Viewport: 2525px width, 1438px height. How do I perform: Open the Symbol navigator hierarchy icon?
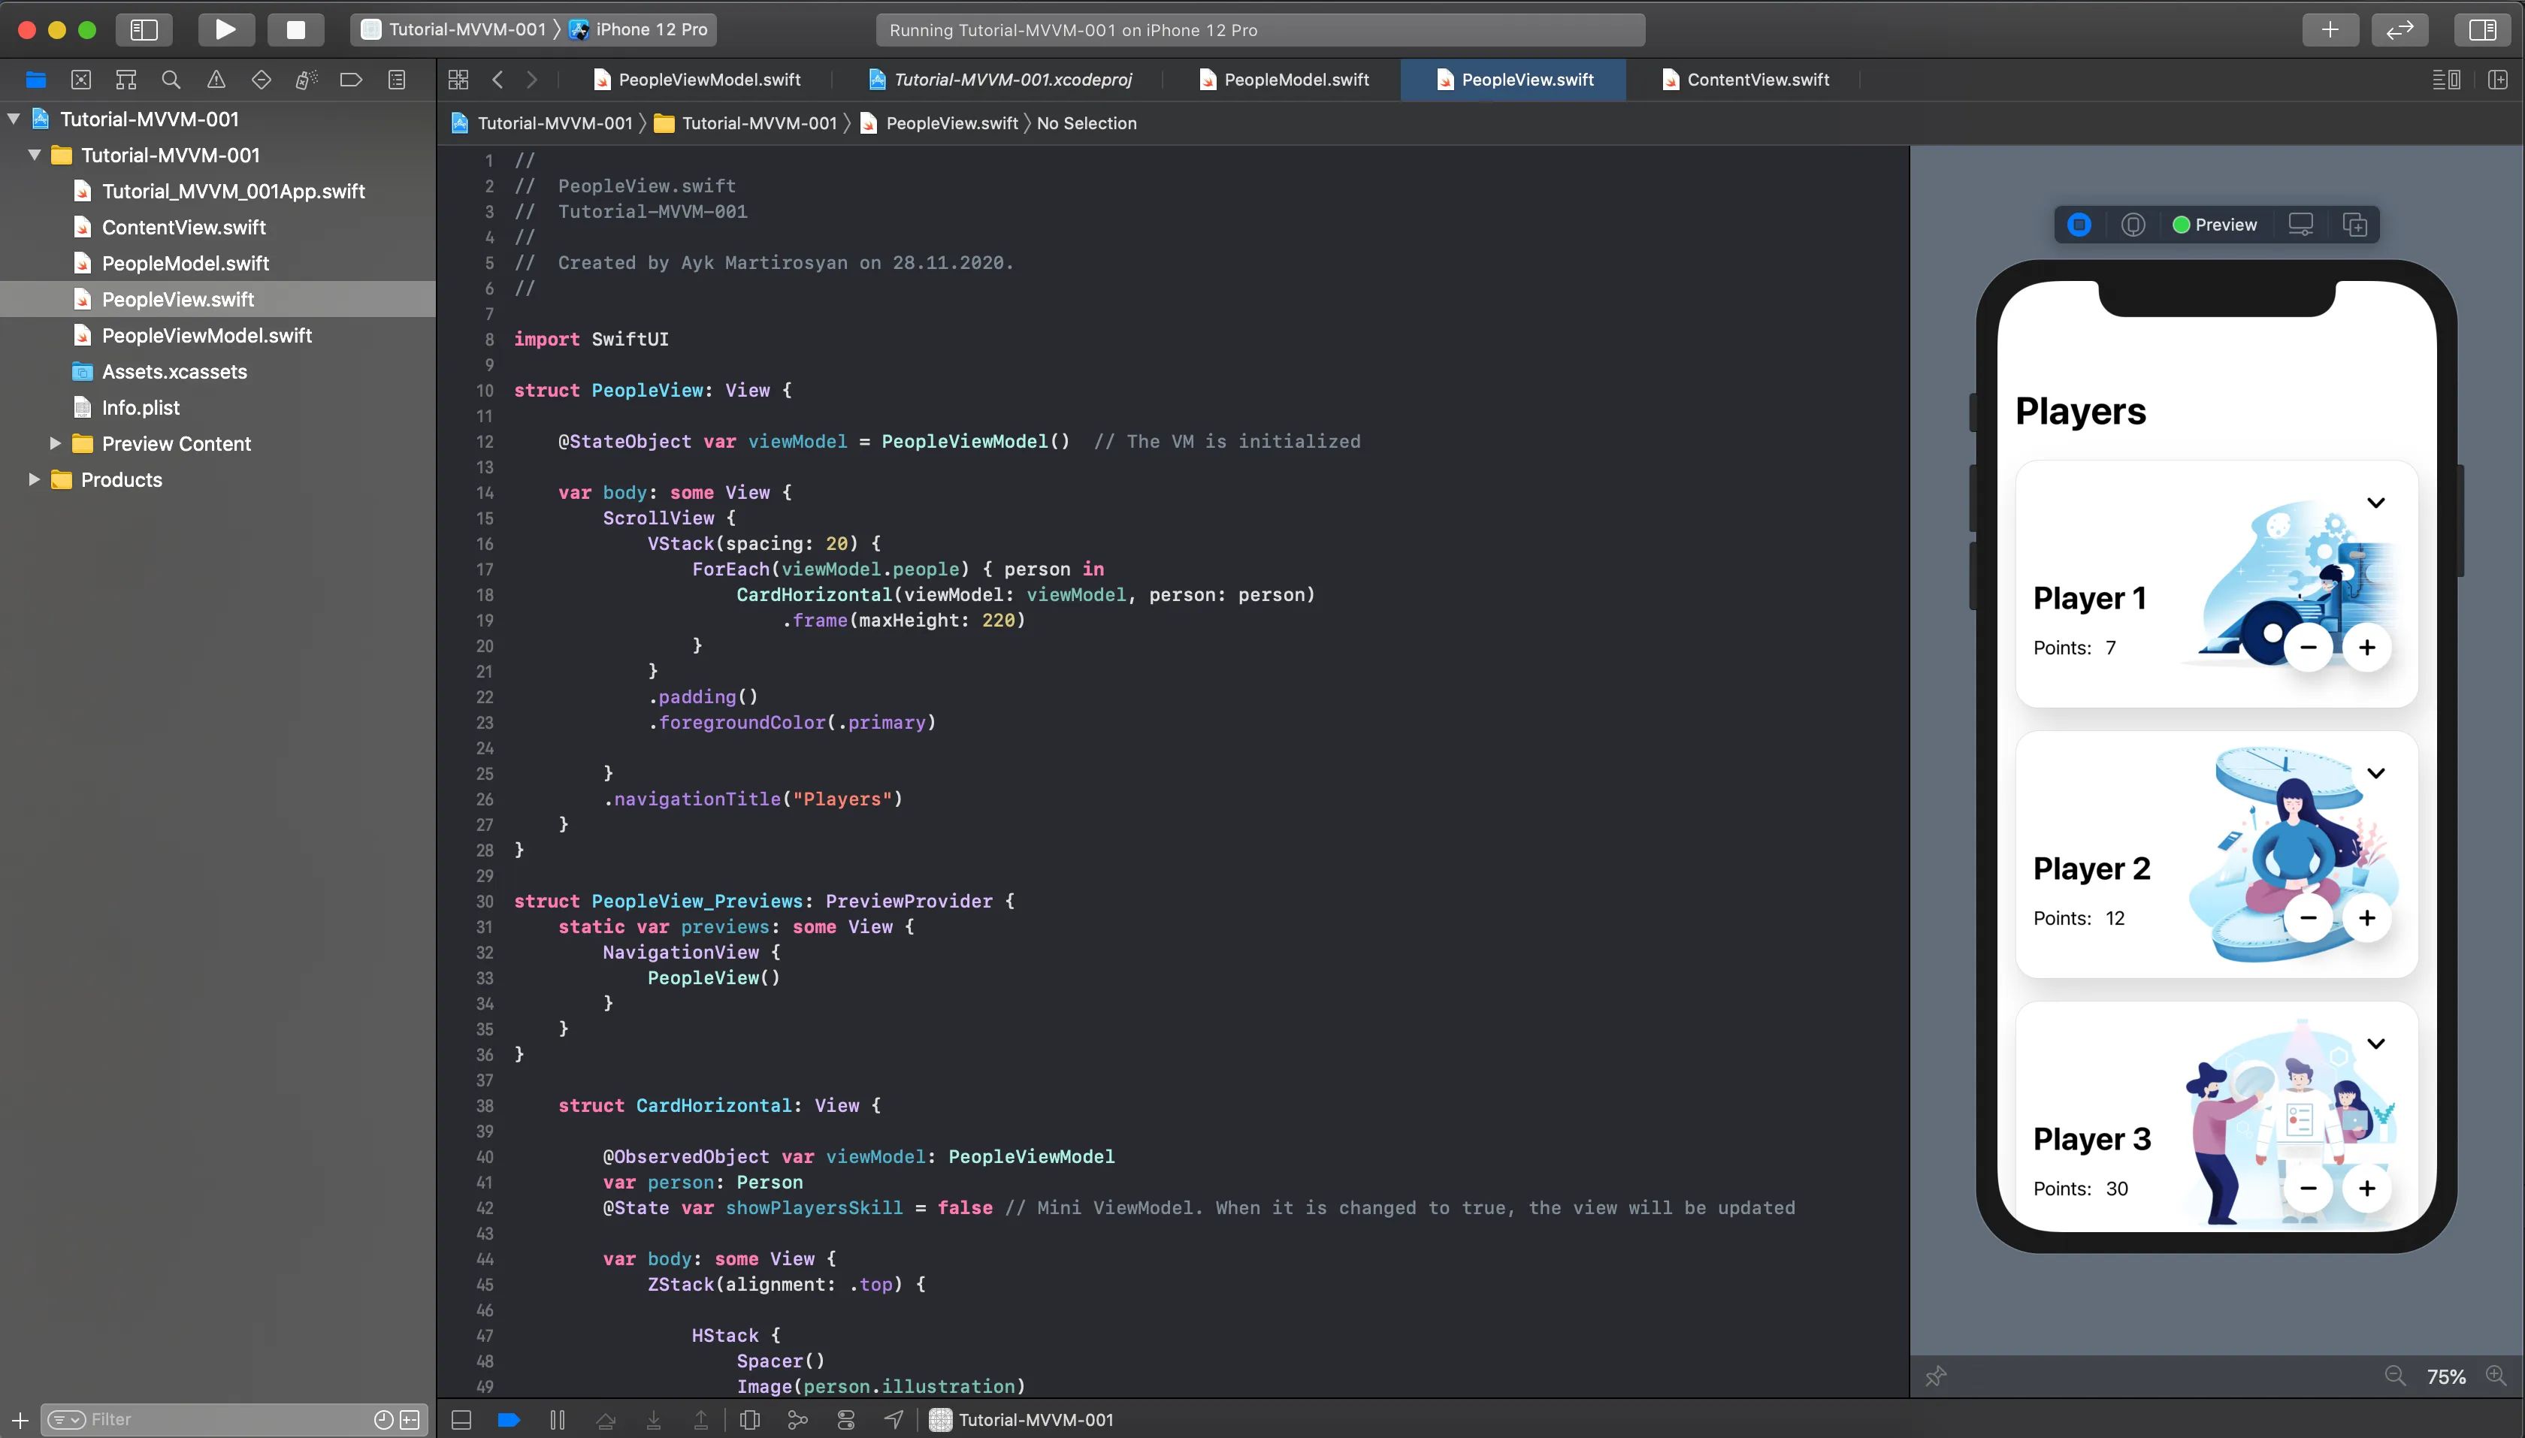pos(125,79)
